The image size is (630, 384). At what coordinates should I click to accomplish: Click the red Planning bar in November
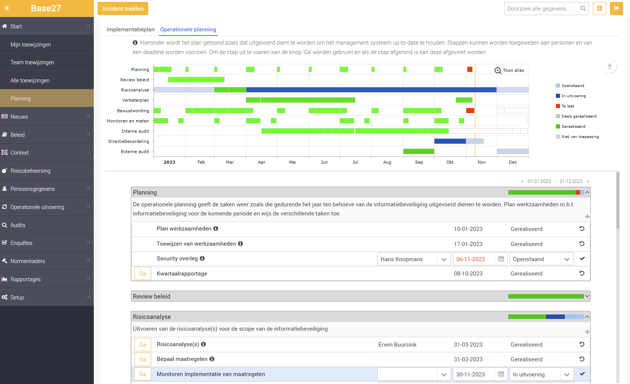click(470, 69)
